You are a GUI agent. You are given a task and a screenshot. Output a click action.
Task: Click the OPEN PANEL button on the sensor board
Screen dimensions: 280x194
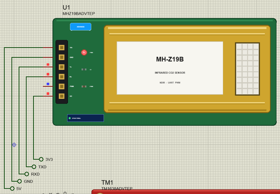click(85, 118)
